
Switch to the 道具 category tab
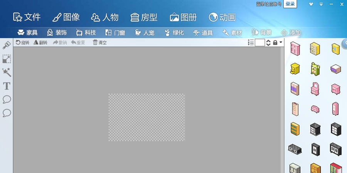tap(203, 33)
